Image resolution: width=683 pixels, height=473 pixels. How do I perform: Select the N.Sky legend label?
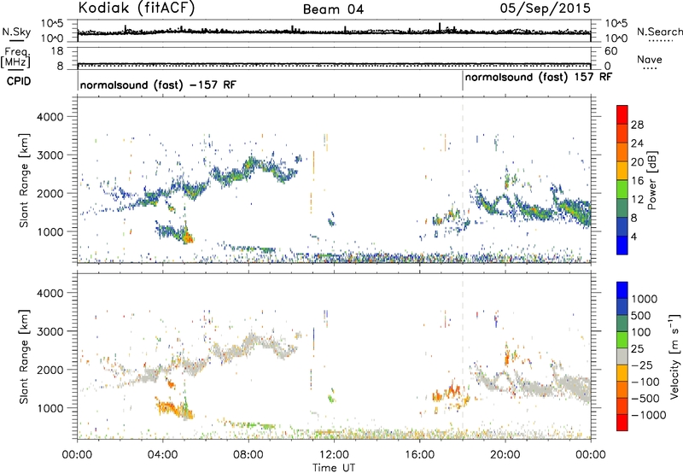coord(16,32)
